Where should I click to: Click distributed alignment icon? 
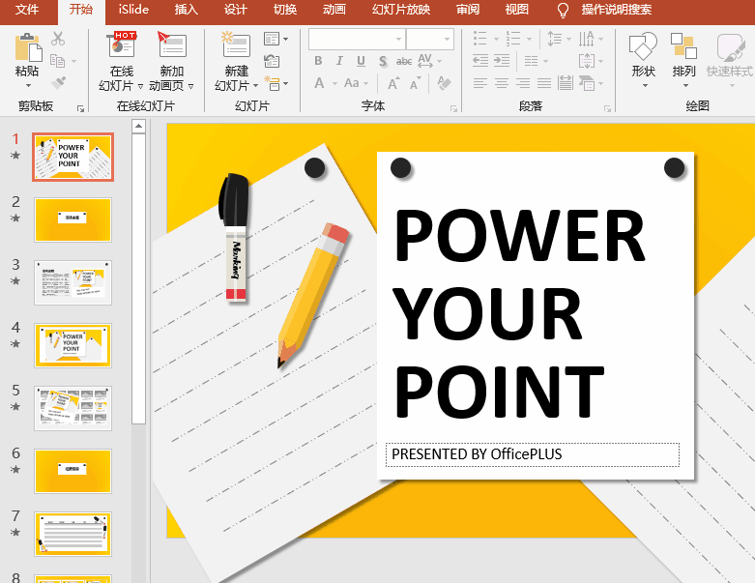tap(566, 83)
